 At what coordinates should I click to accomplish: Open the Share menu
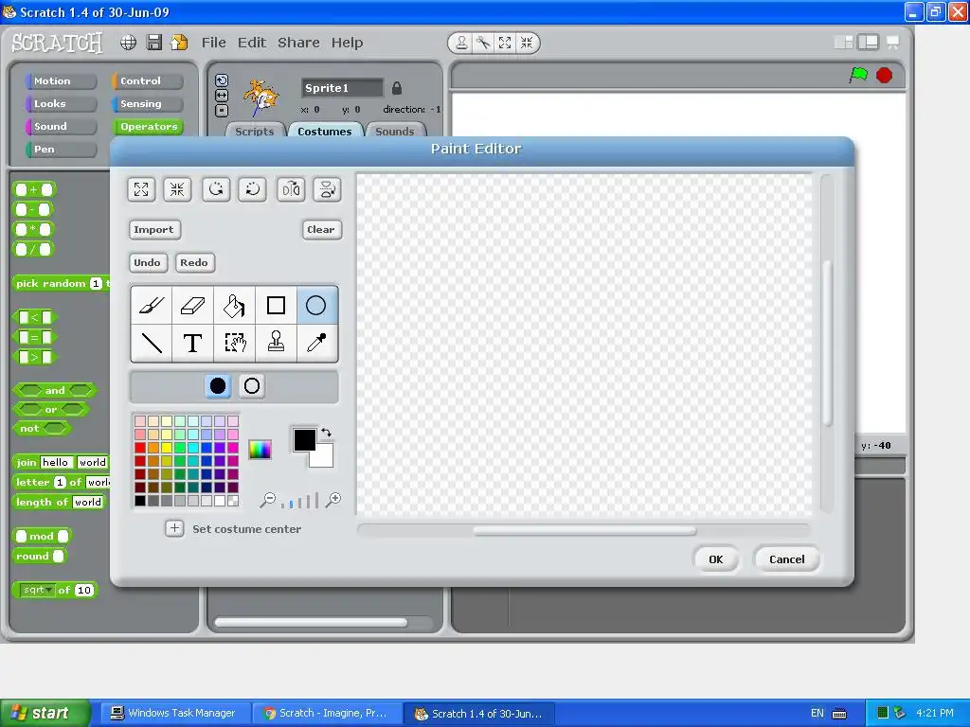(298, 43)
